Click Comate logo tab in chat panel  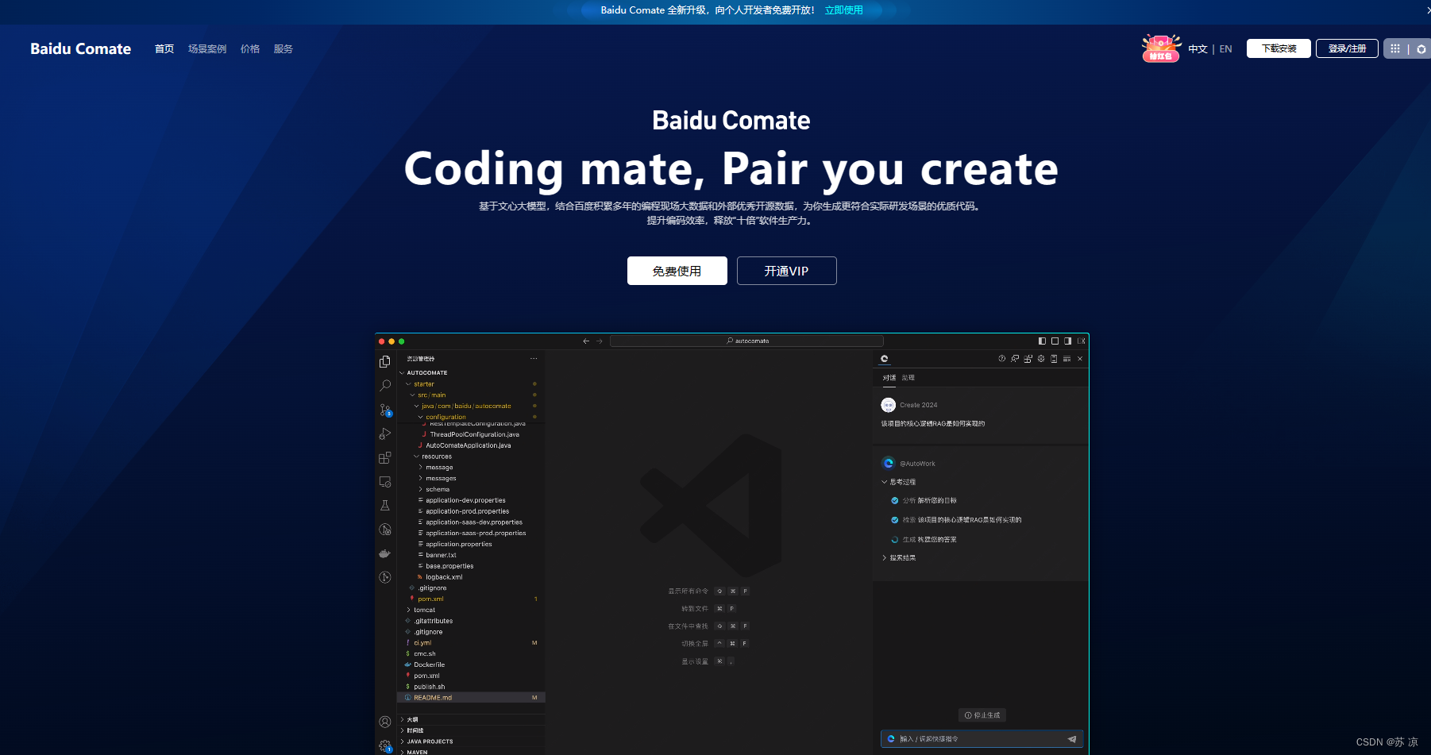pyautogui.click(x=884, y=359)
